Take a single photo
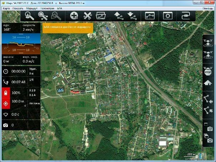216x162 pixels. coord(208,127)
